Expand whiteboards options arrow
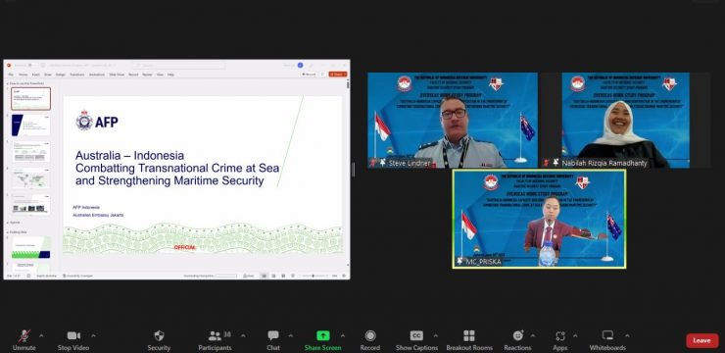The width and height of the screenshot is (725, 353). point(627,336)
